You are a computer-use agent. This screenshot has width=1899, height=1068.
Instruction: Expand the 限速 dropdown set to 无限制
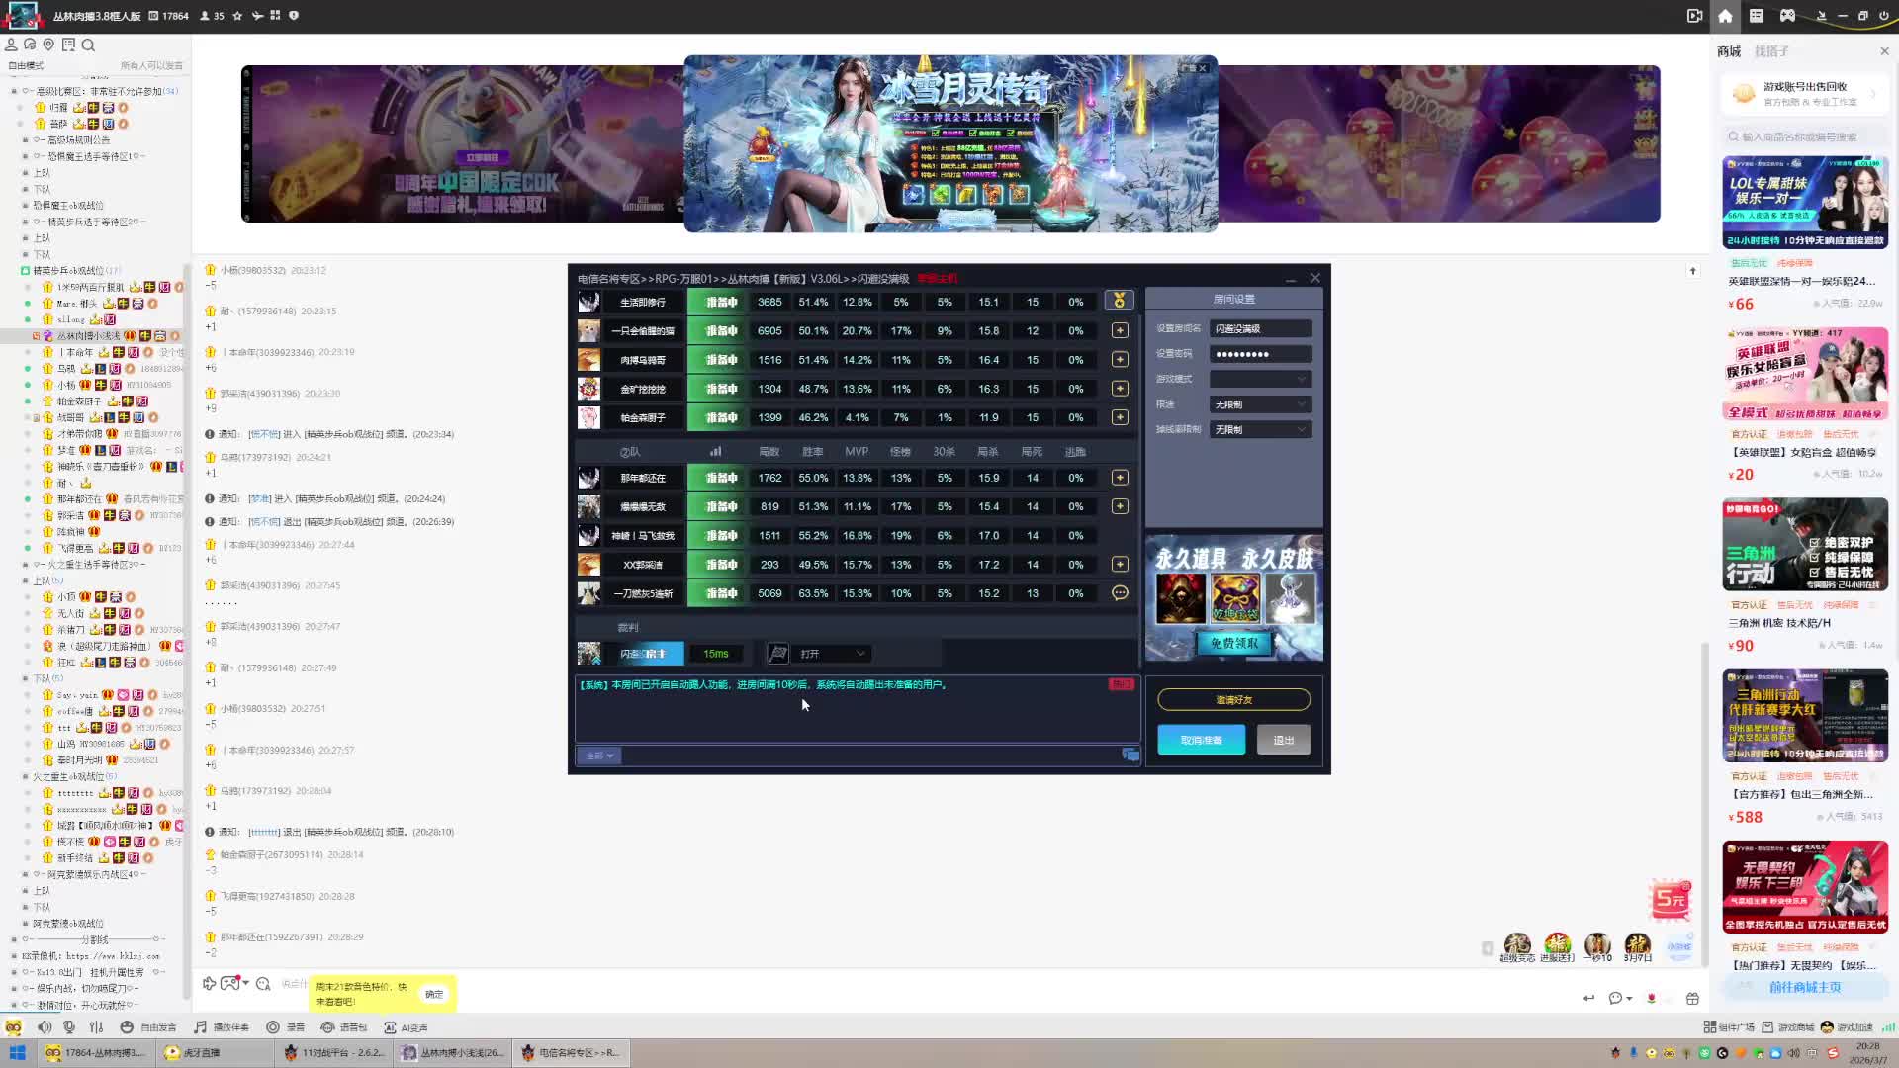click(1260, 404)
